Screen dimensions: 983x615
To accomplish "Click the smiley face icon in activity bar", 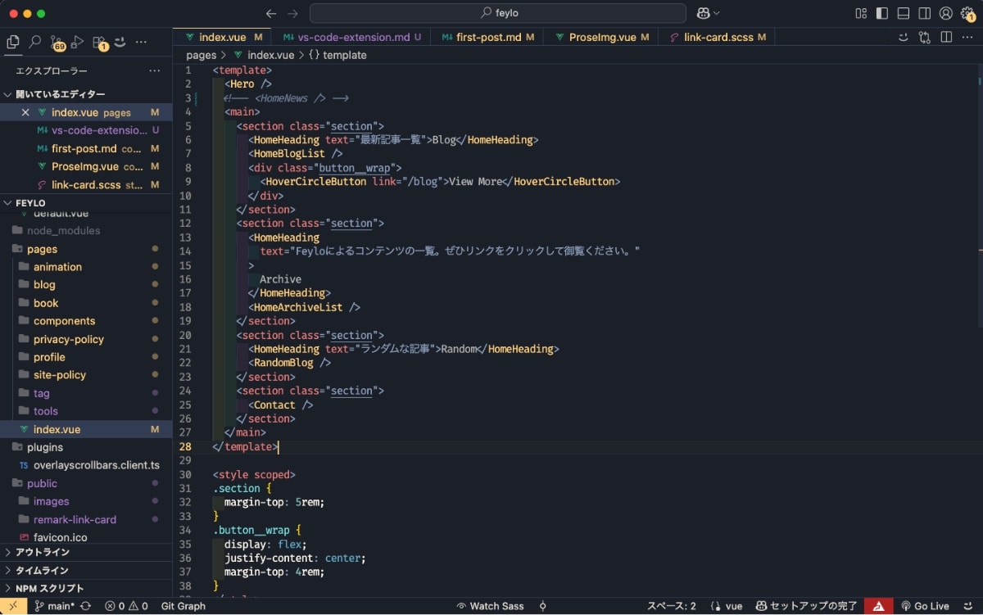I will pyautogui.click(x=120, y=42).
